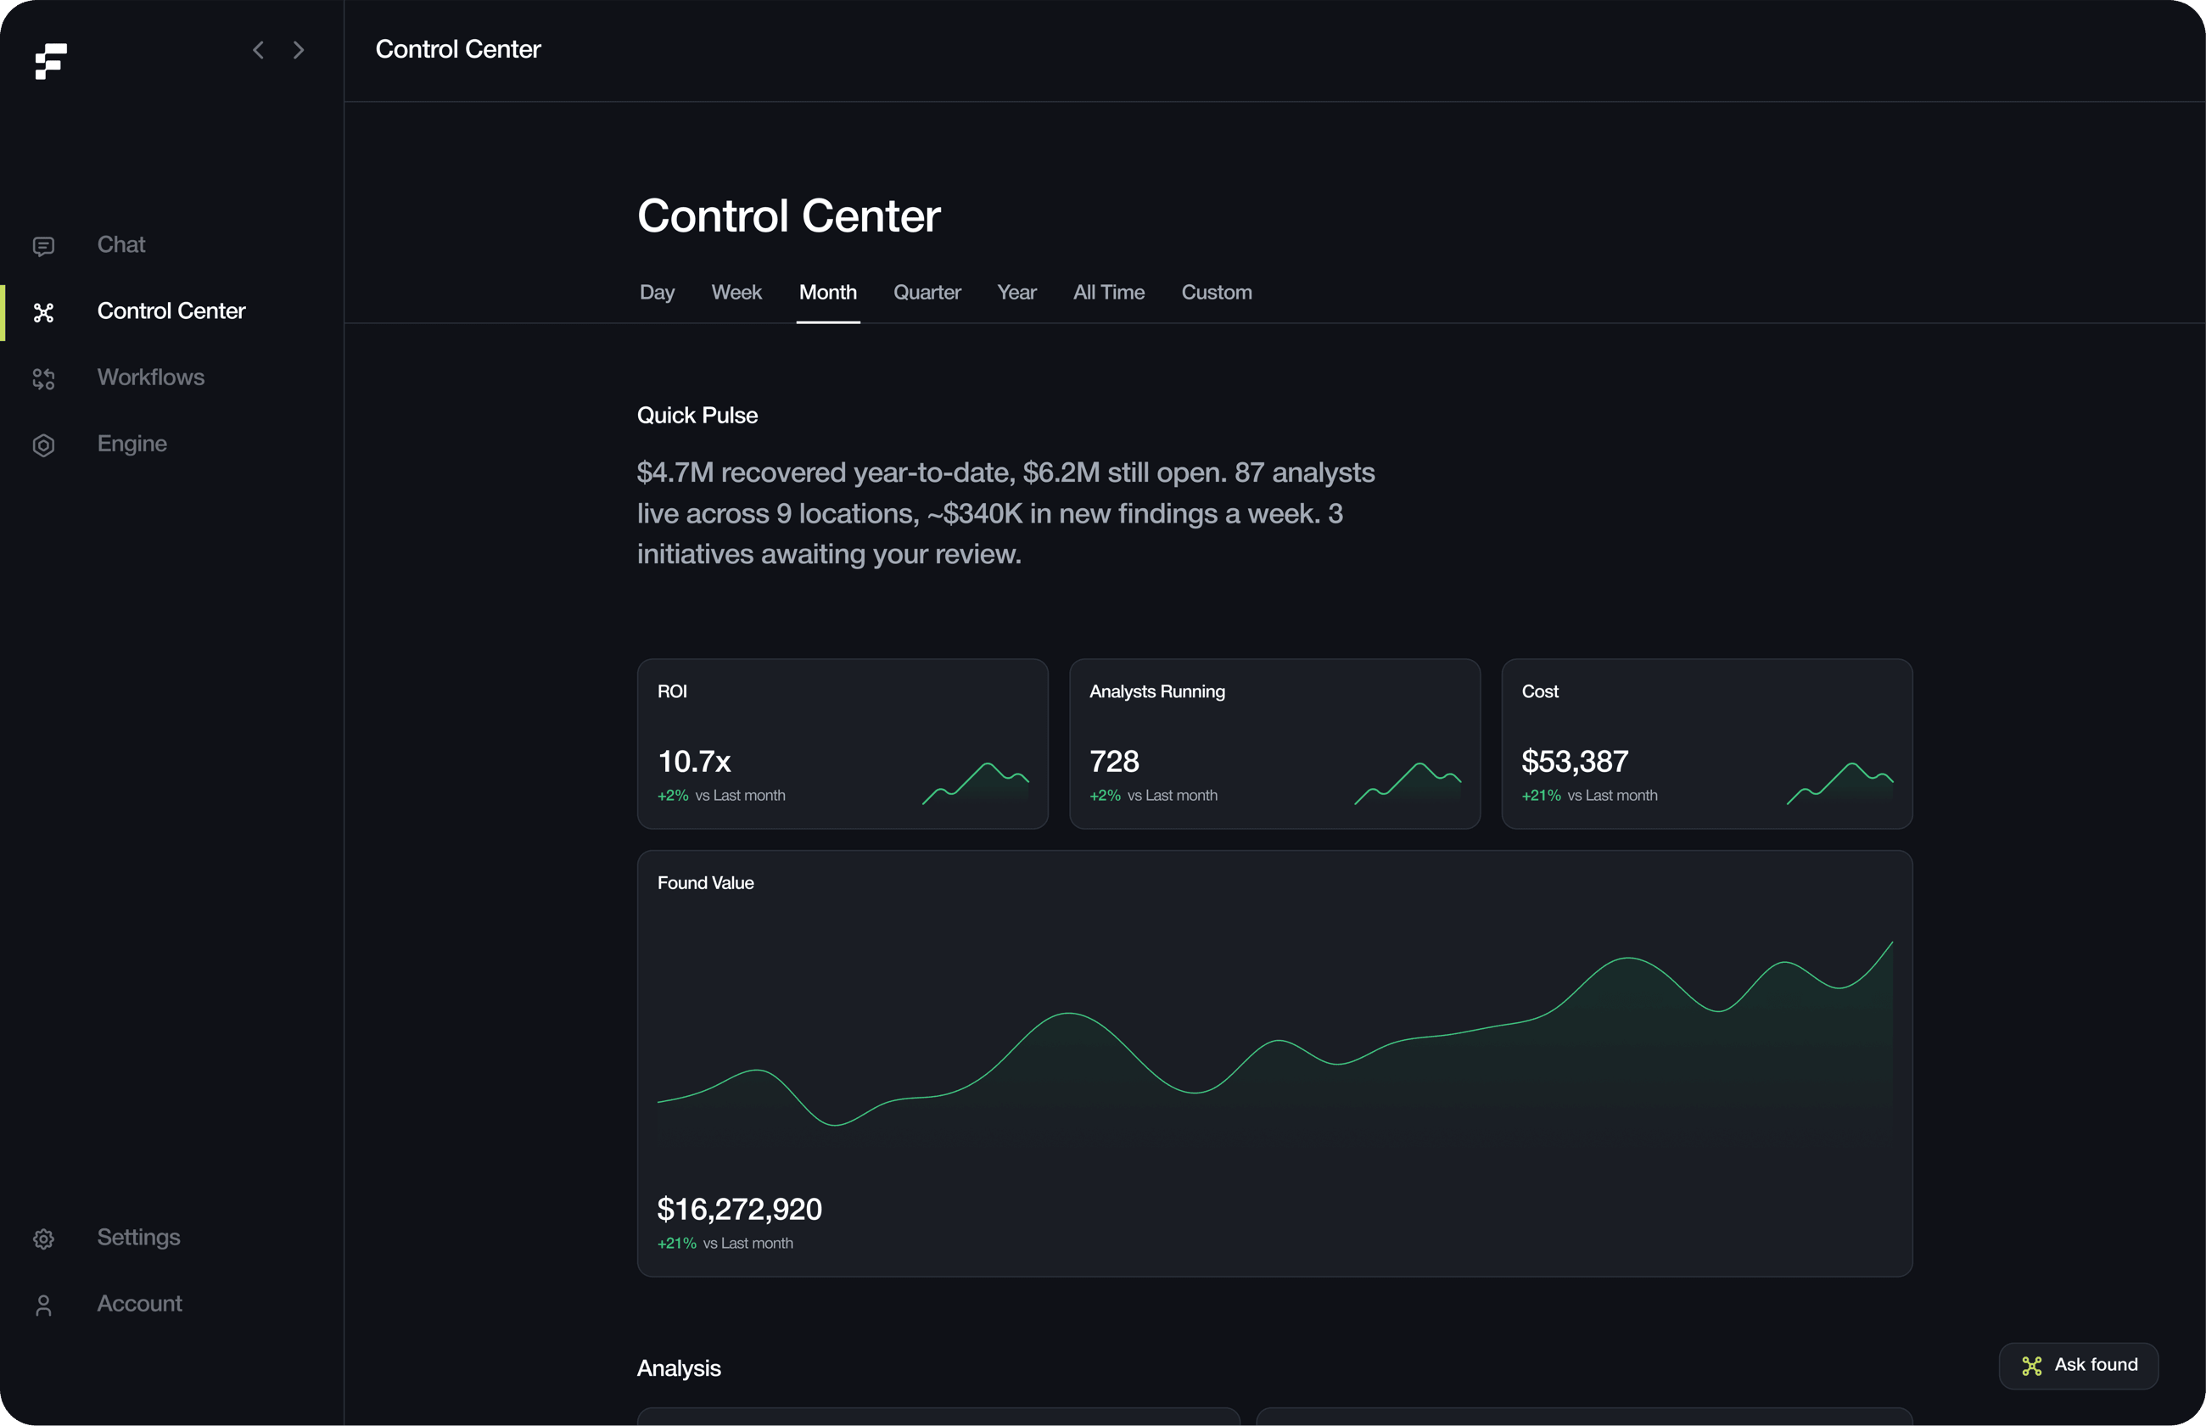Open the Workflows icon in sidebar
2206x1426 pixels.
coord(43,378)
